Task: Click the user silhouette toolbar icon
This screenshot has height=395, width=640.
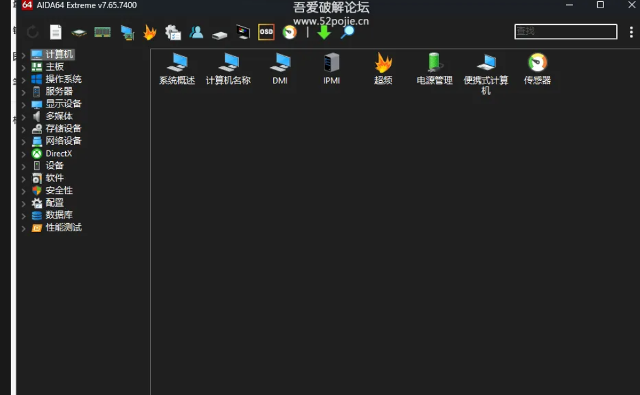Action: [x=196, y=32]
